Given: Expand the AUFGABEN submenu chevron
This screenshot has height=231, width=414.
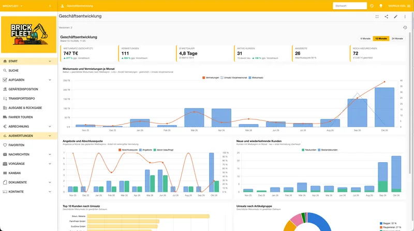Looking at the screenshot, I should point(50,80).
